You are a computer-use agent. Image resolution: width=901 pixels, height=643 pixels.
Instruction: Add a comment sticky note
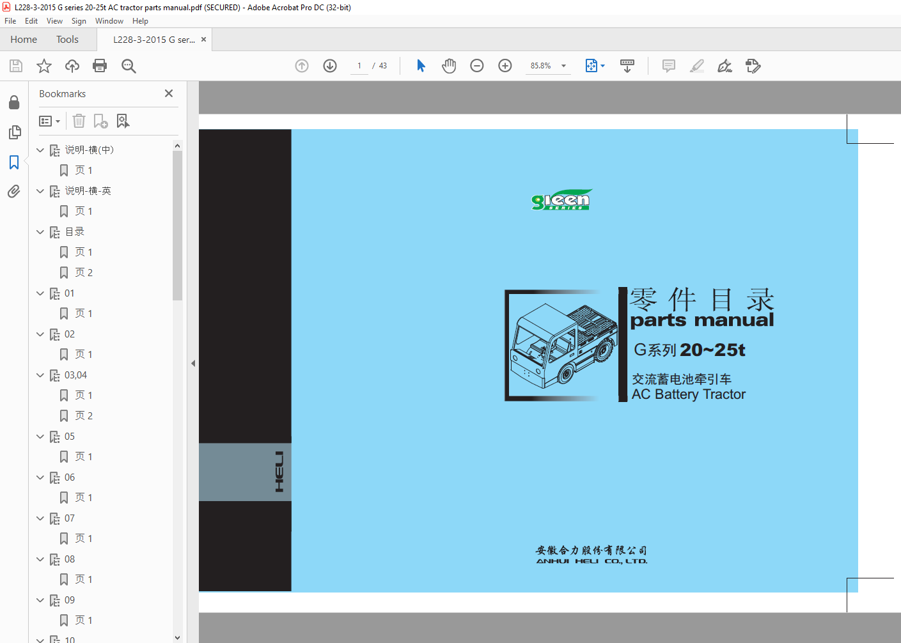coord(669,66)
